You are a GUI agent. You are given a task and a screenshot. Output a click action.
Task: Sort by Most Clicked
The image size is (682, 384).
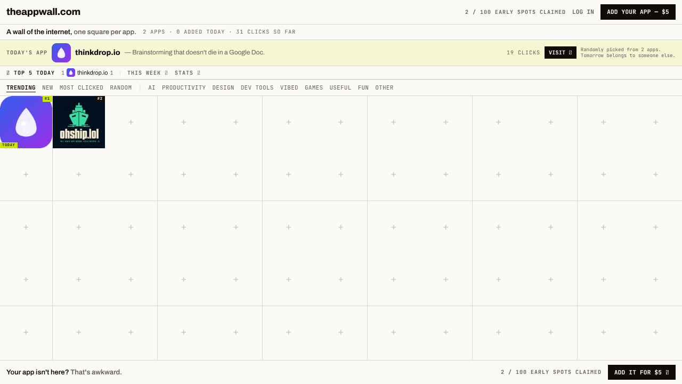(x=82, y=87)
